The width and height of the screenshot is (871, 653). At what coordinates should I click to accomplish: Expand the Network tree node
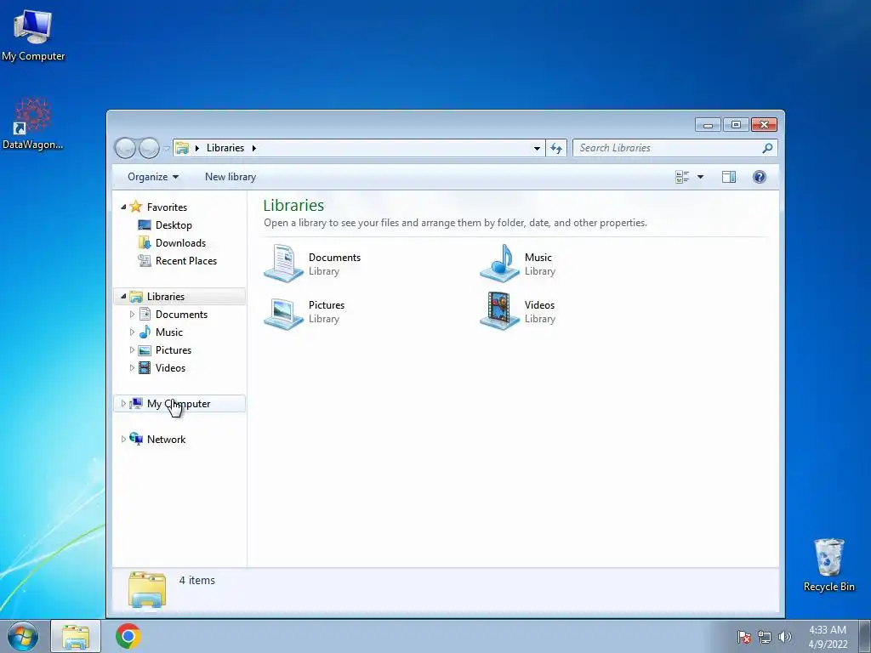(x=123, y=440)
